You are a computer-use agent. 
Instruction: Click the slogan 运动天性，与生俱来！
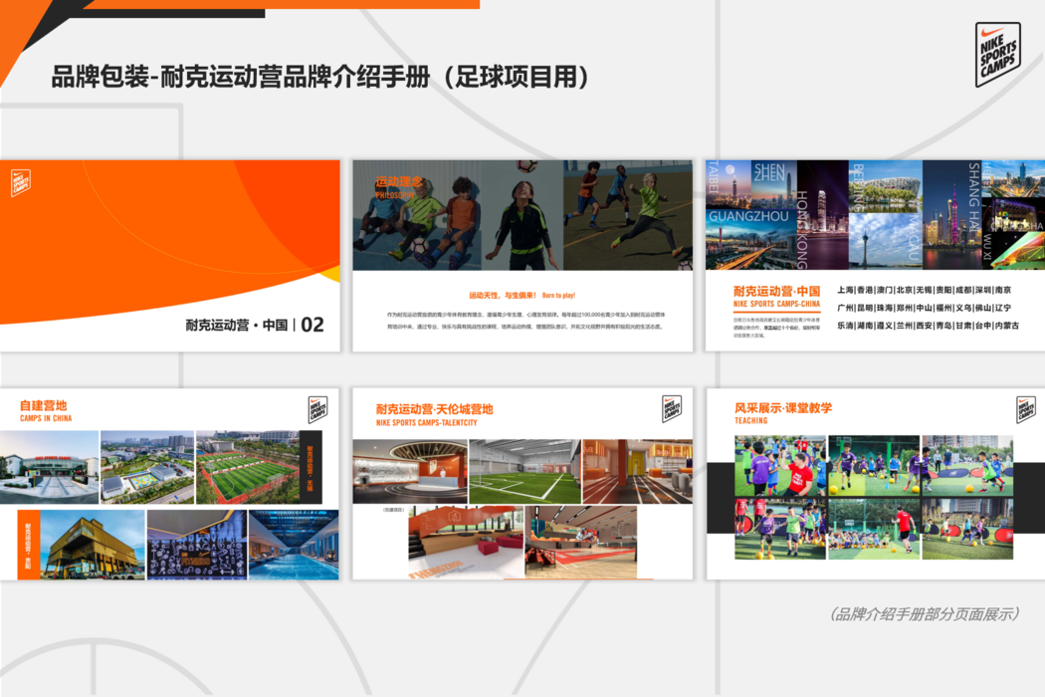coord(503,295)
